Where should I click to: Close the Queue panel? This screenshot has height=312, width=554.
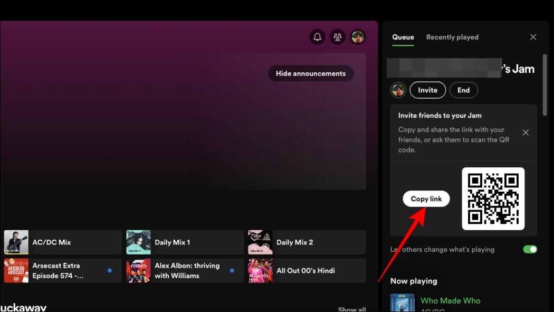(533, 37)
